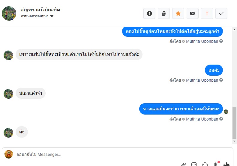Image resolution: width=237 pixels, height=166 pixels.
Task: Mark conversation unread with envelope icon
Action: click(193, 13)
